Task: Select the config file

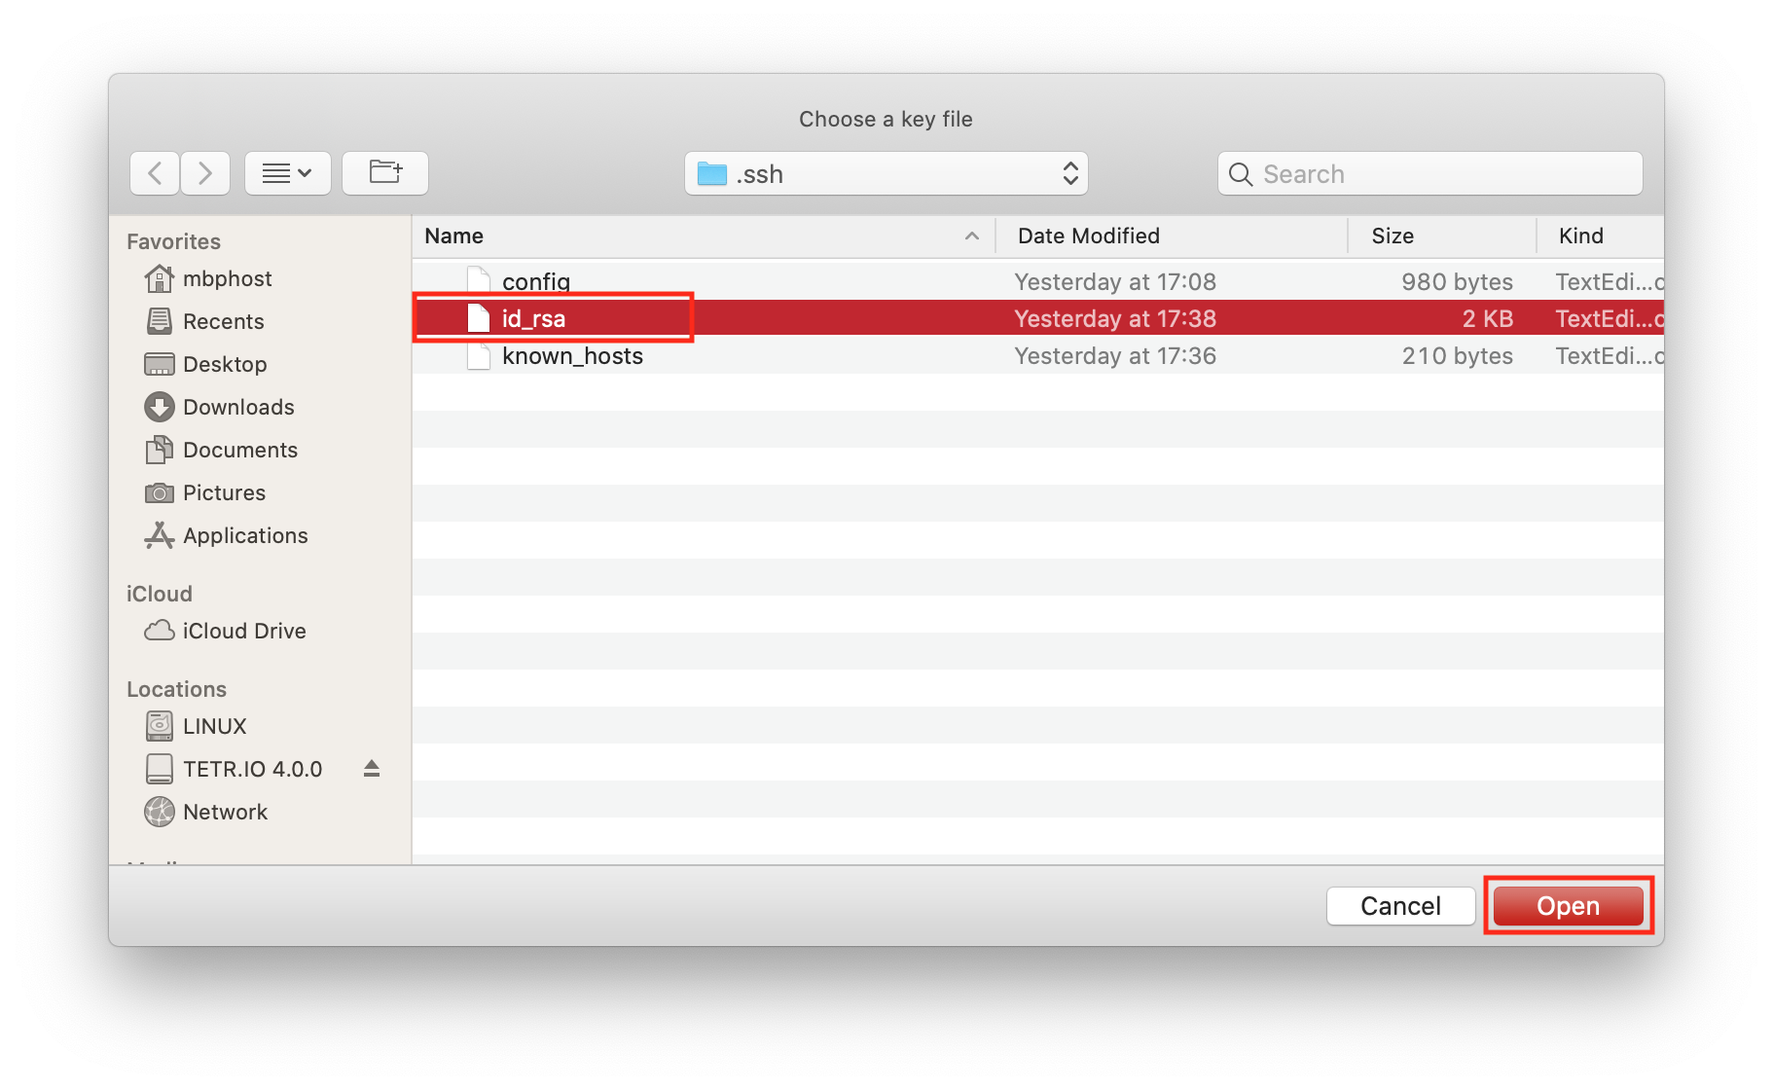Action: point(535,281)
